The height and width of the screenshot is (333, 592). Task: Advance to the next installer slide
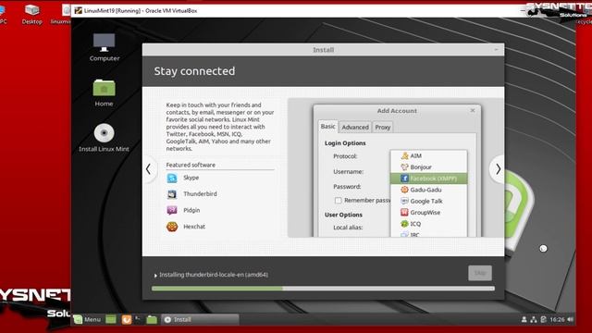(x=498, y=169)
